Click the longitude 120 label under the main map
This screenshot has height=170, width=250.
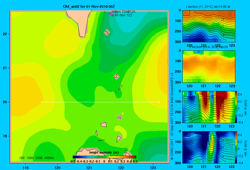[x=57, y=167]
